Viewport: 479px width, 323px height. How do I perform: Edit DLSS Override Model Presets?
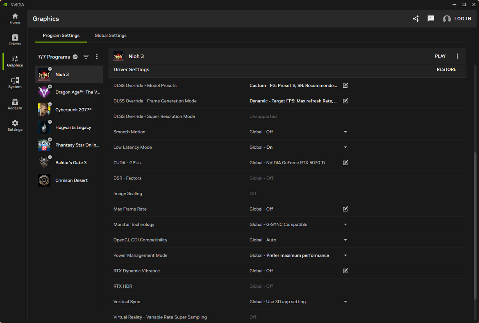coord(345,86)
